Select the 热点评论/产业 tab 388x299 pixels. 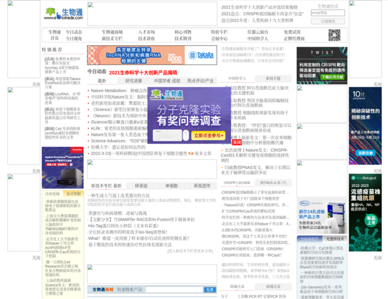point(200,81)
